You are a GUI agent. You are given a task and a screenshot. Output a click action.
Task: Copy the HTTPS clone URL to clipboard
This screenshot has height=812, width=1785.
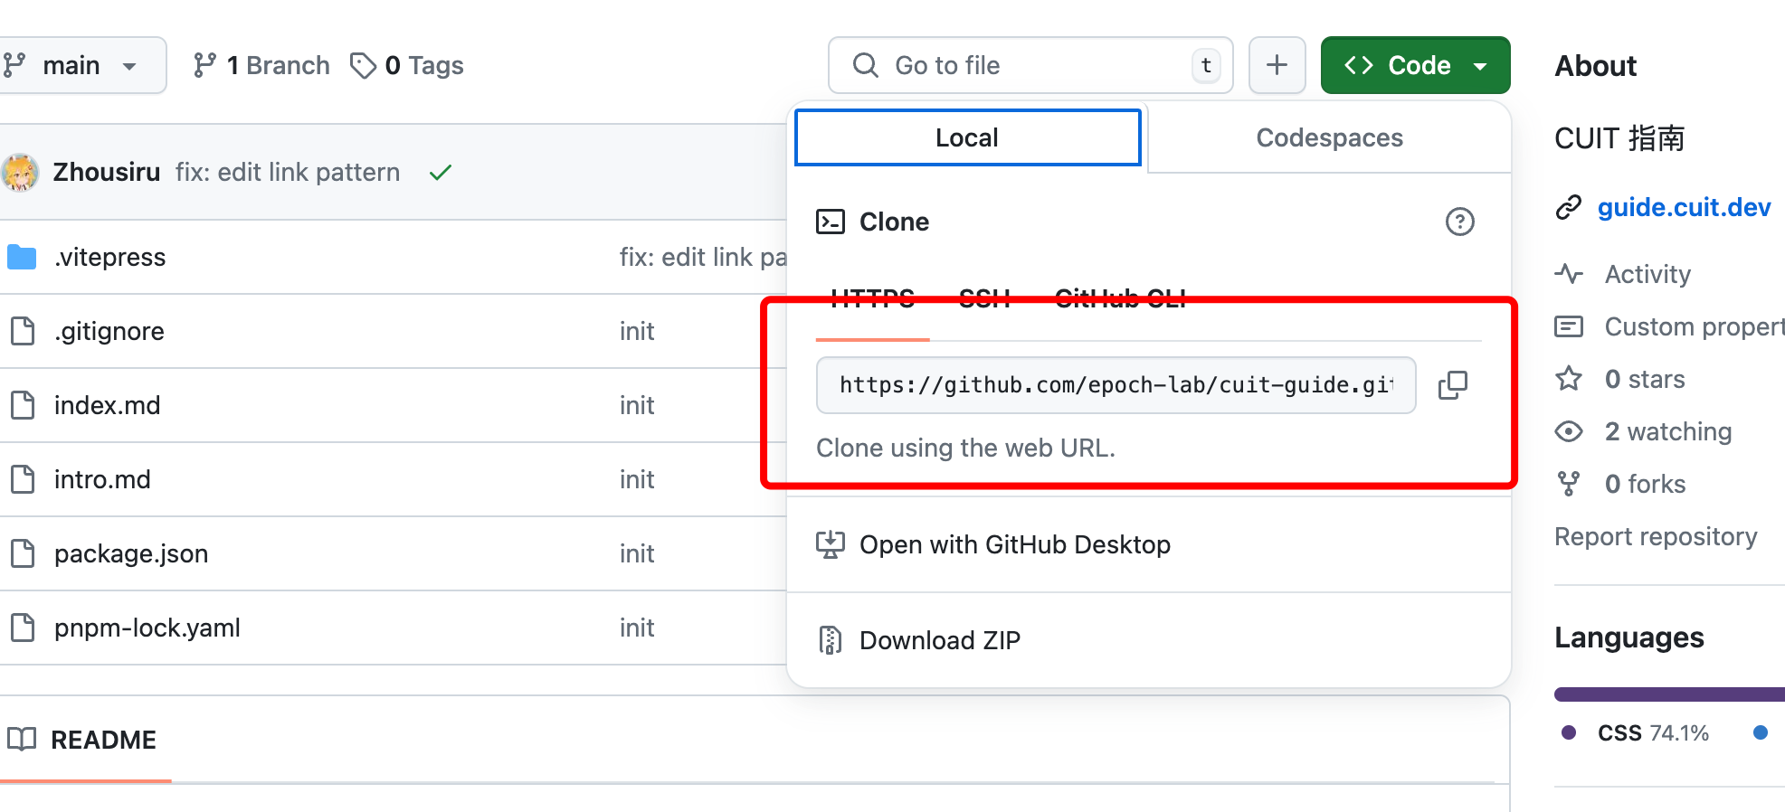click(1452, 385)
